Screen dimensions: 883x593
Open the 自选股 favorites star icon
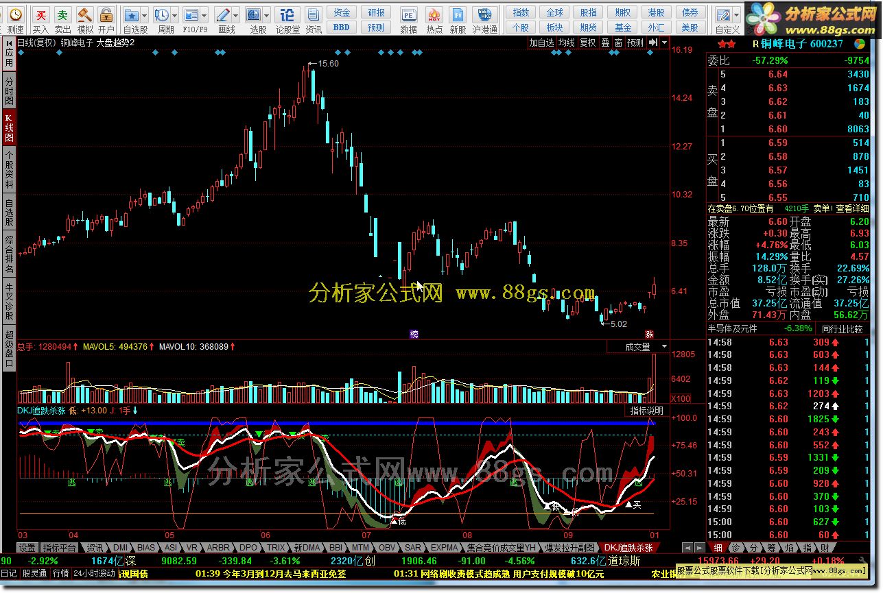[x=132, y=14]
